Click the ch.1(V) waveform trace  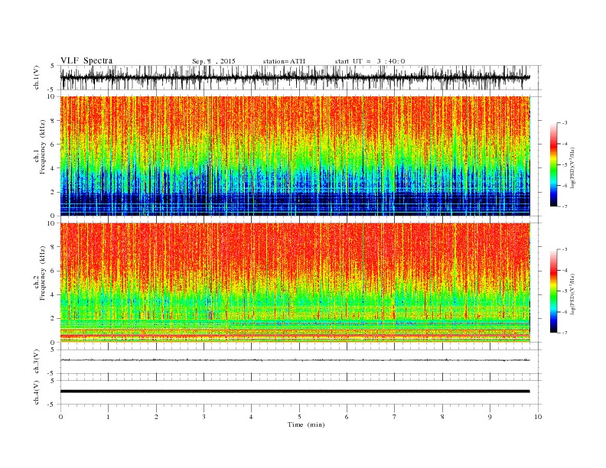295,77
